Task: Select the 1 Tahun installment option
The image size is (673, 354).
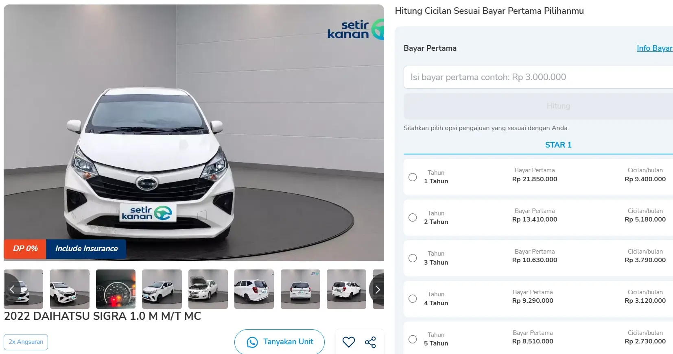Action: click(x=413, y=177)
